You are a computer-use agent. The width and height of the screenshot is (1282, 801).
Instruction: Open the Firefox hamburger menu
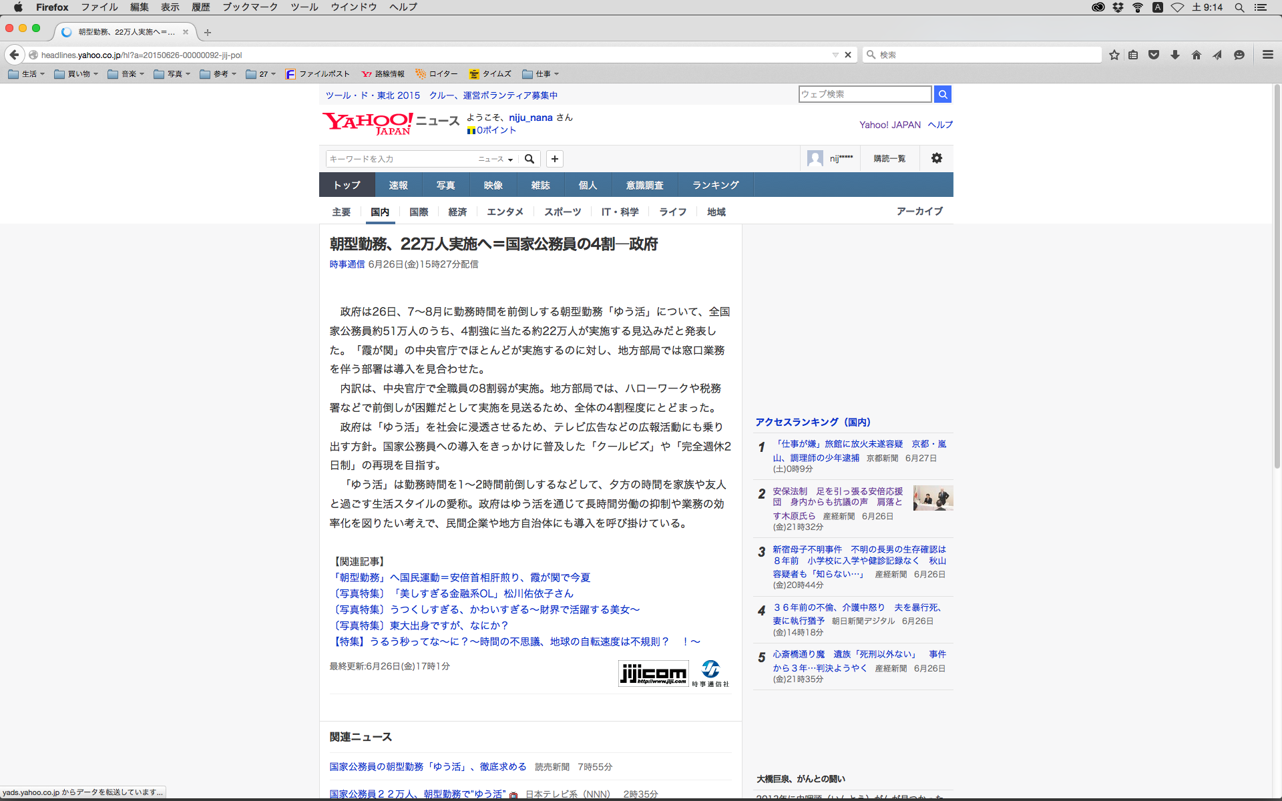1267,55
